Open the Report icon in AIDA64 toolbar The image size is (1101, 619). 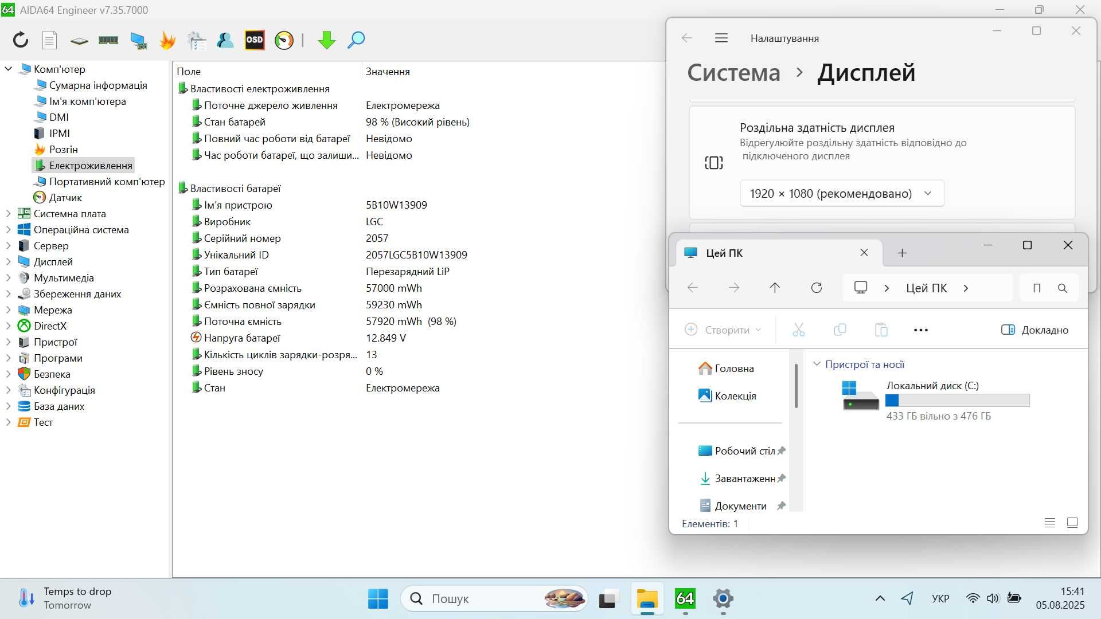tap(50, 40)
